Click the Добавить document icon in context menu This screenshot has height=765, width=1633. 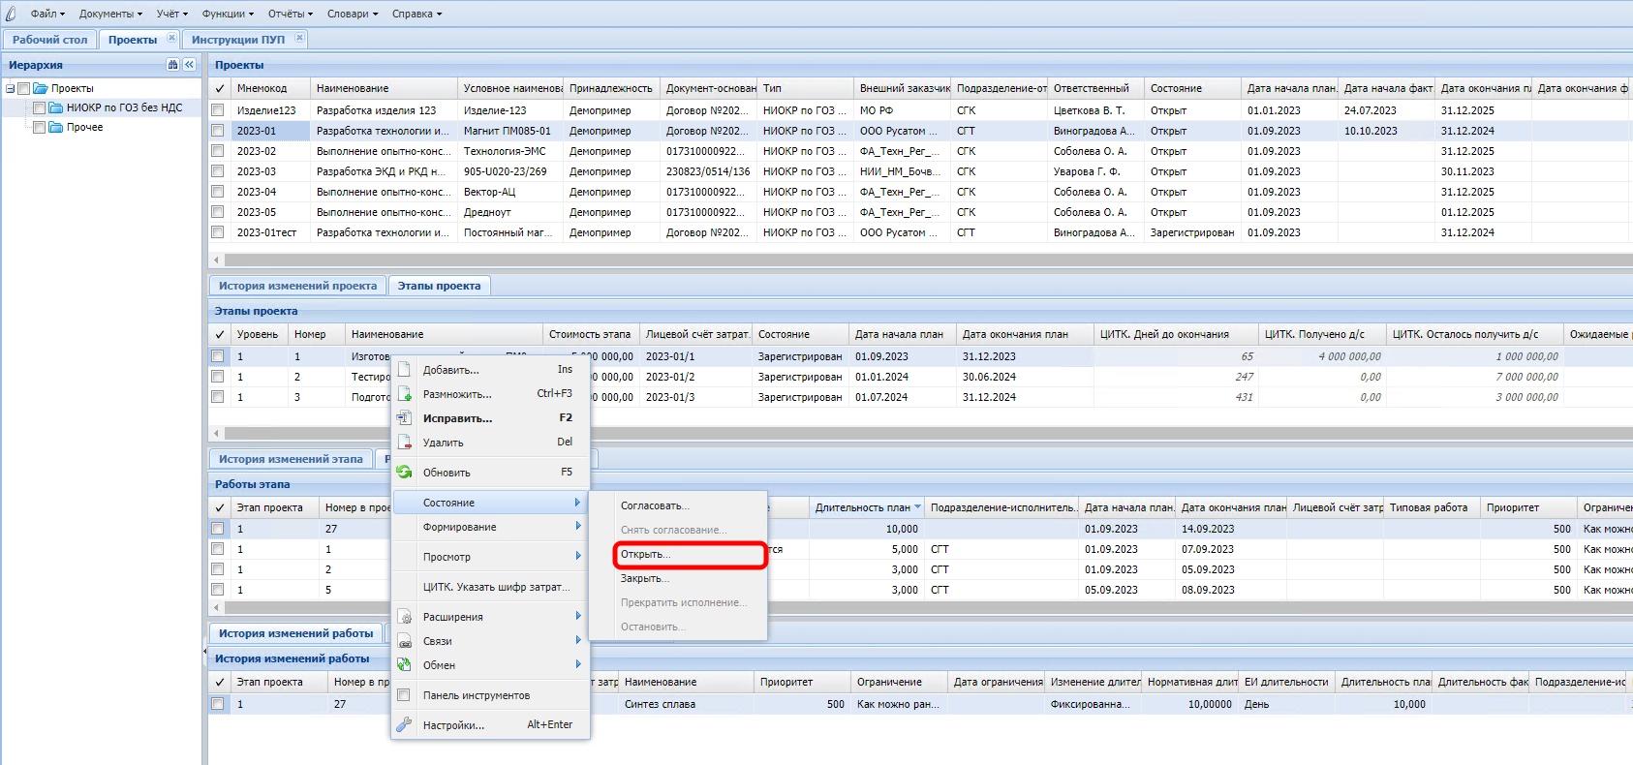click(405, 370)
